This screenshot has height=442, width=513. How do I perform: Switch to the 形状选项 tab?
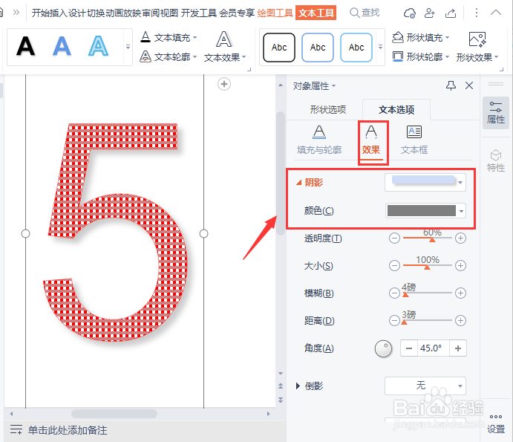click(328, 109)
